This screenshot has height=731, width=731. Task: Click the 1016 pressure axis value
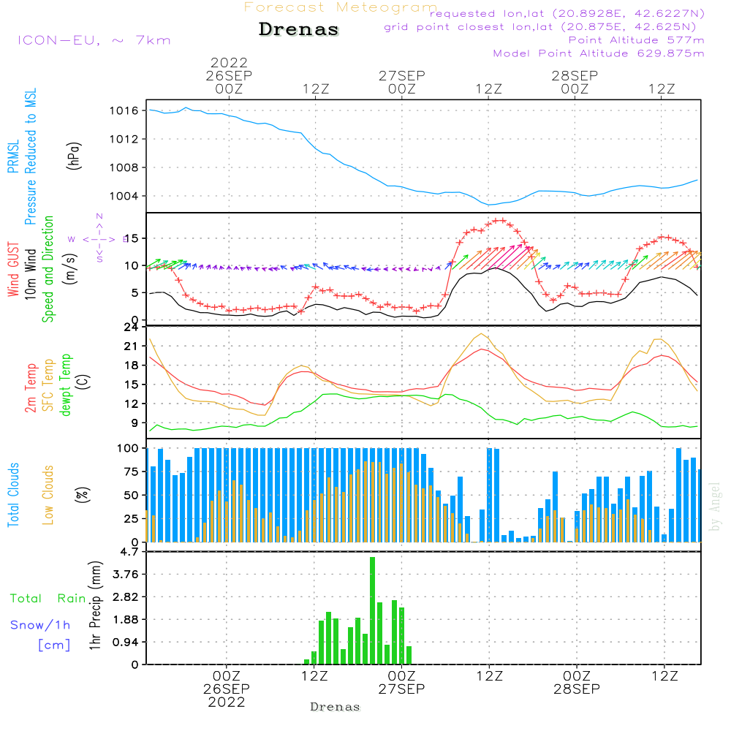point(124,111)
